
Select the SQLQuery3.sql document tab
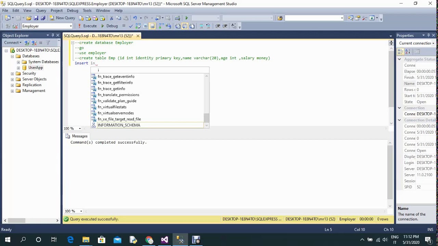click(x=99, y=36)
